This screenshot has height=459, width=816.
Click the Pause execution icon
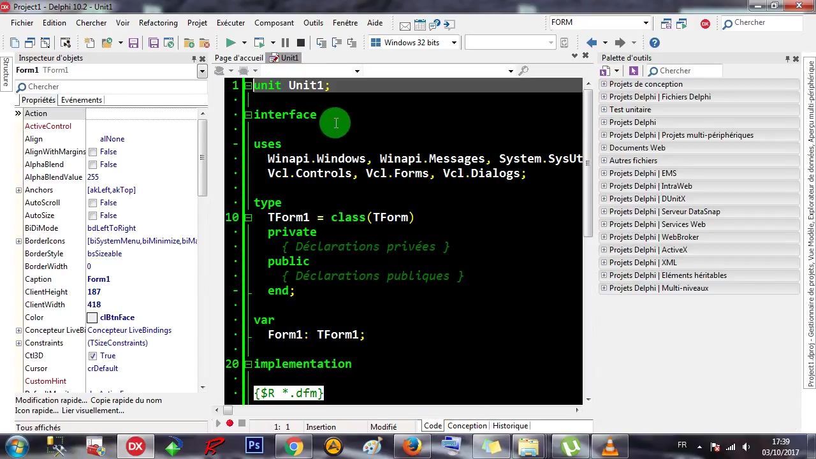[x=285, y=43]
